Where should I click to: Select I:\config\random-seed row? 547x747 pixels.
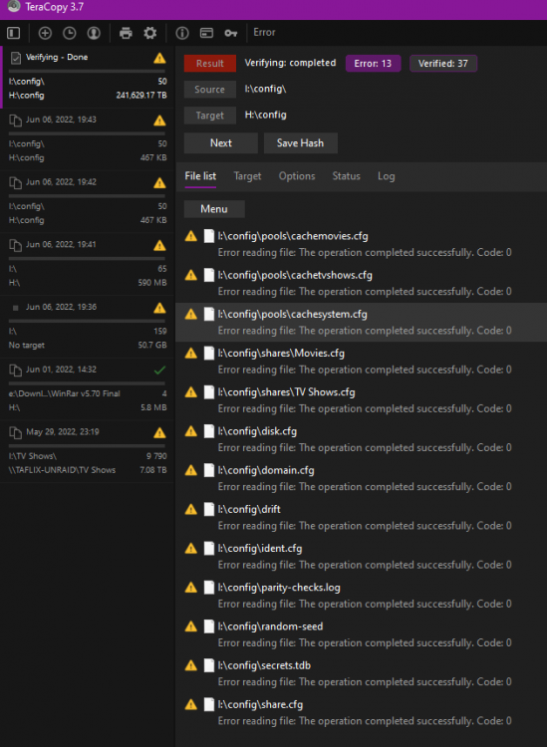click(x=361, y=634)
